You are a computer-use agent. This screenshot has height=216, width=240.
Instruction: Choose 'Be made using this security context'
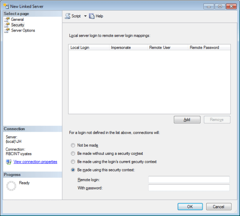(73, 170)
